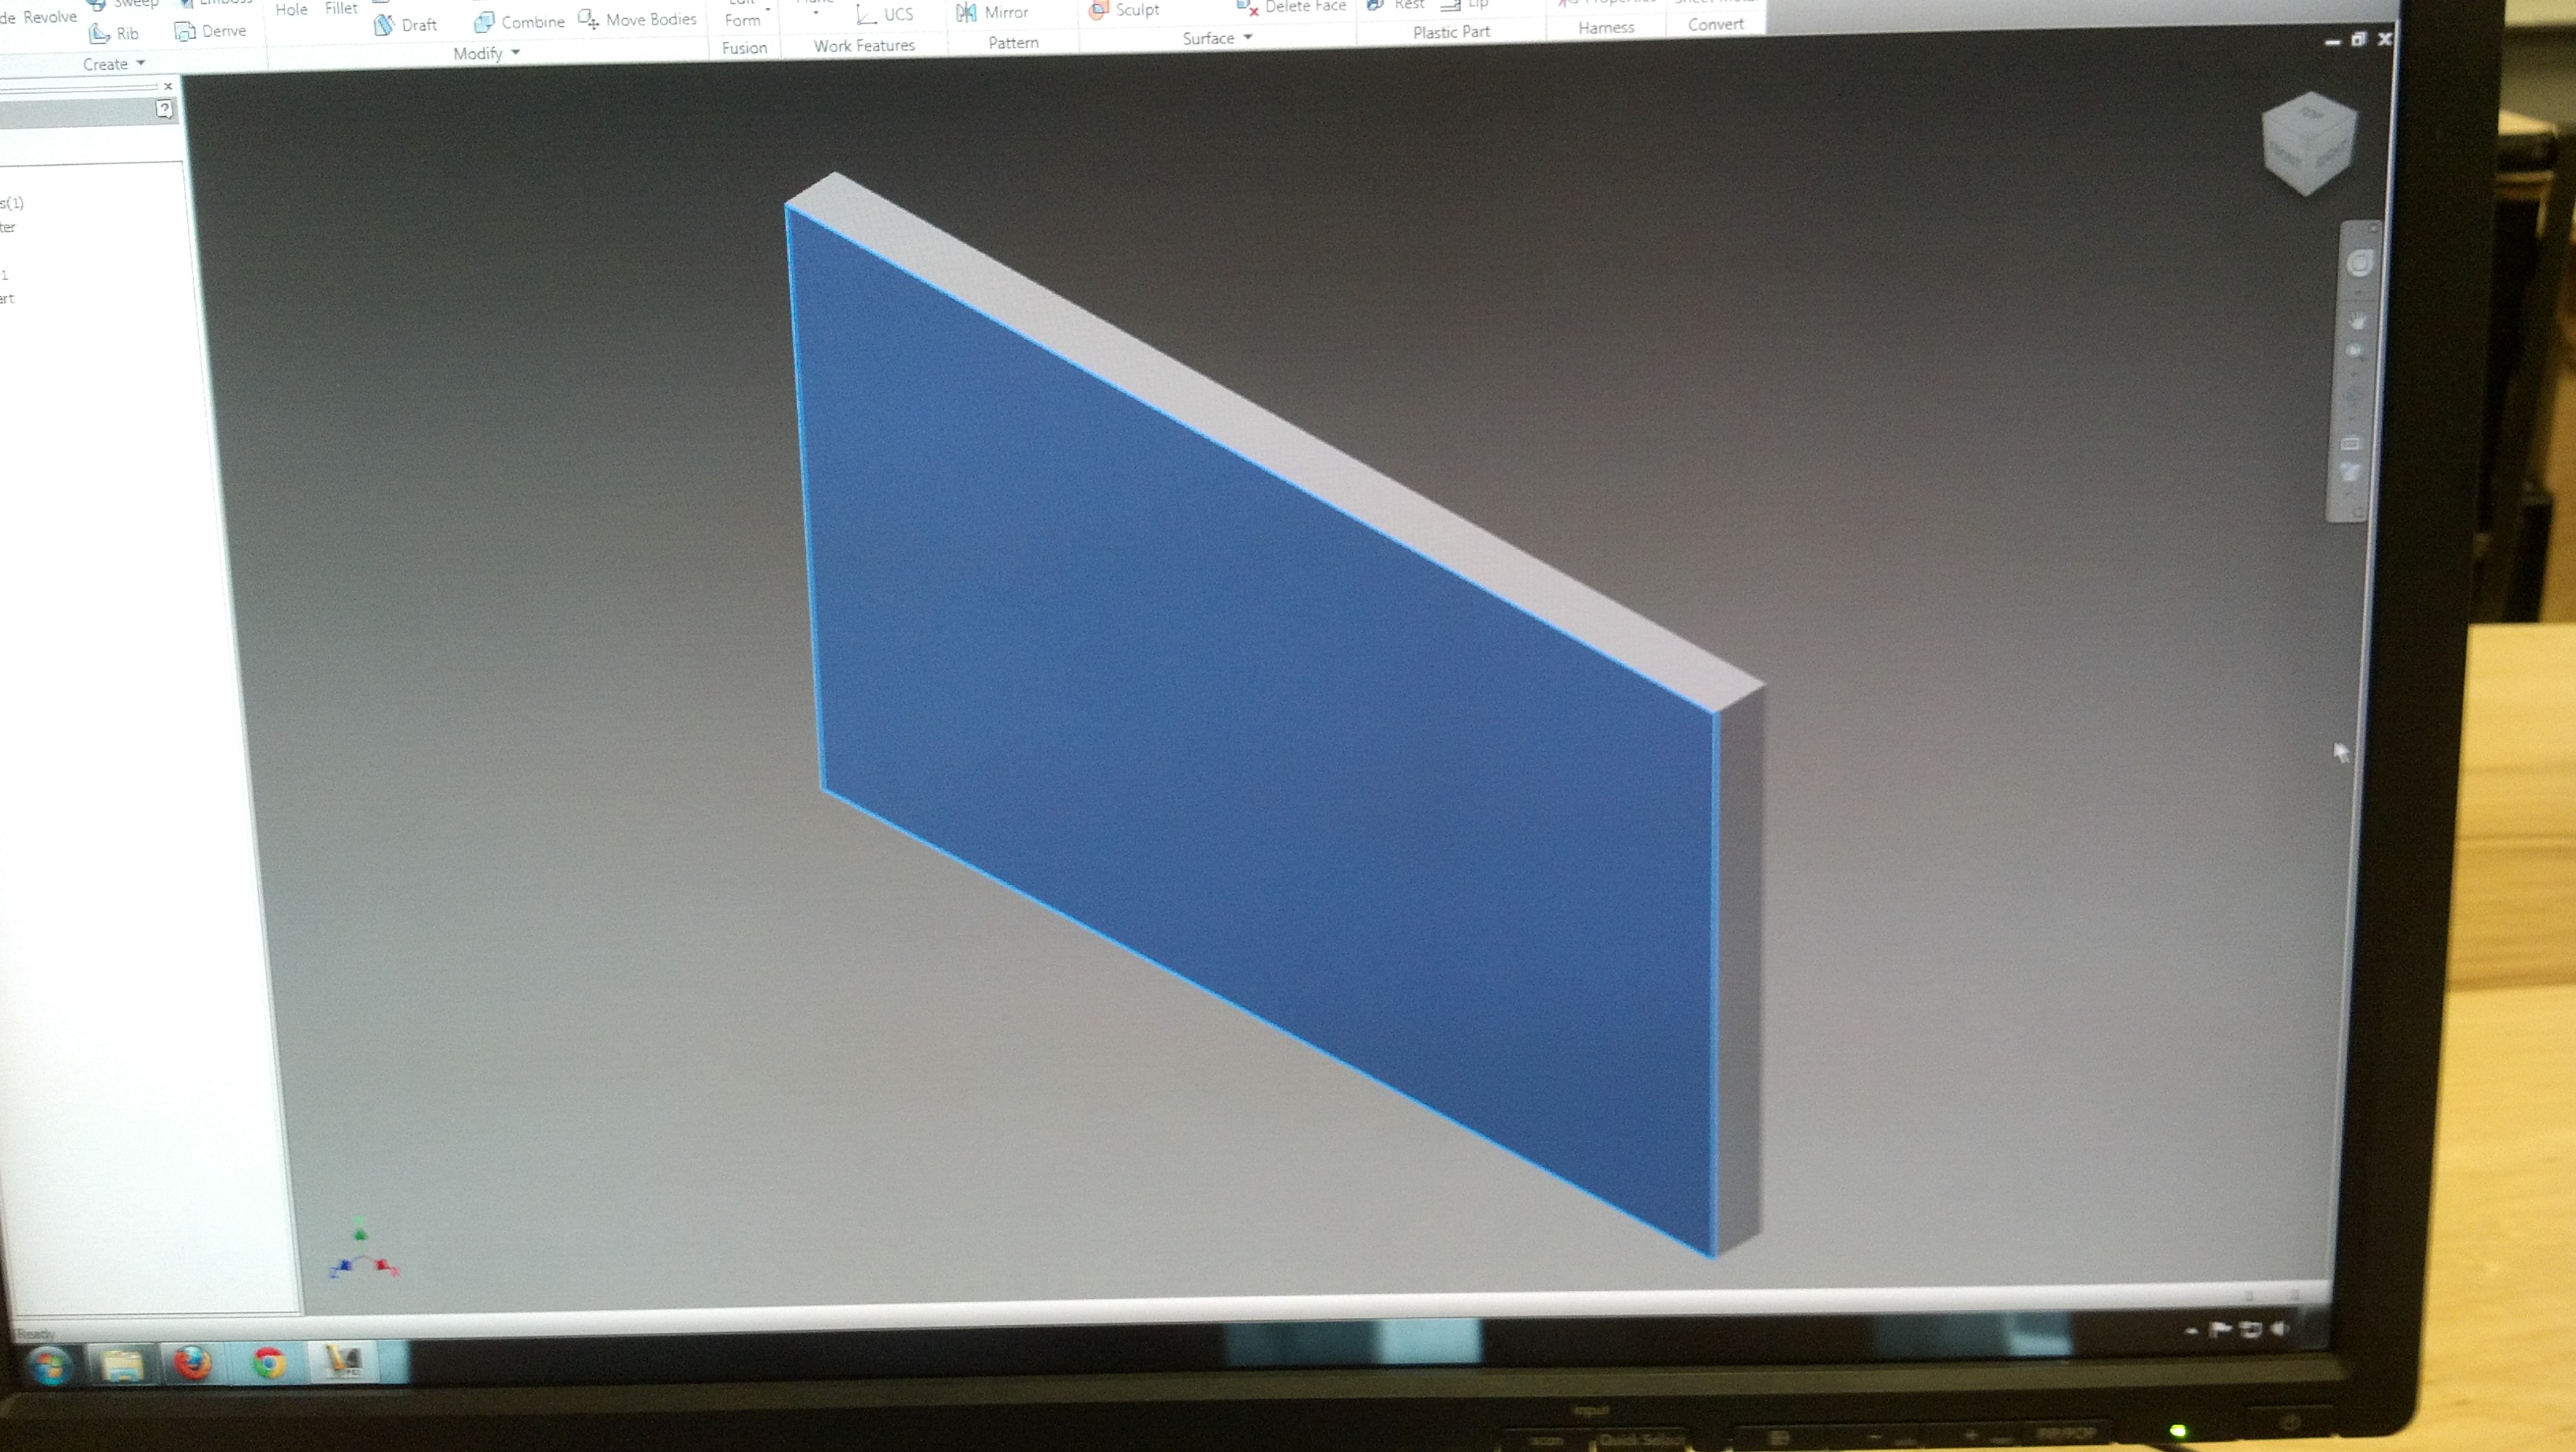The image size is (2576, 1452).
Task: Start the Move Bodies command
Action: tap(637, 20)
